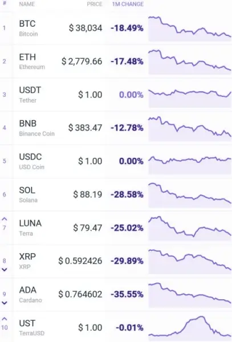This screenshot has width=232, height=342.
Task: Select the USDC USD Coin name
Action: pos(31,161)
